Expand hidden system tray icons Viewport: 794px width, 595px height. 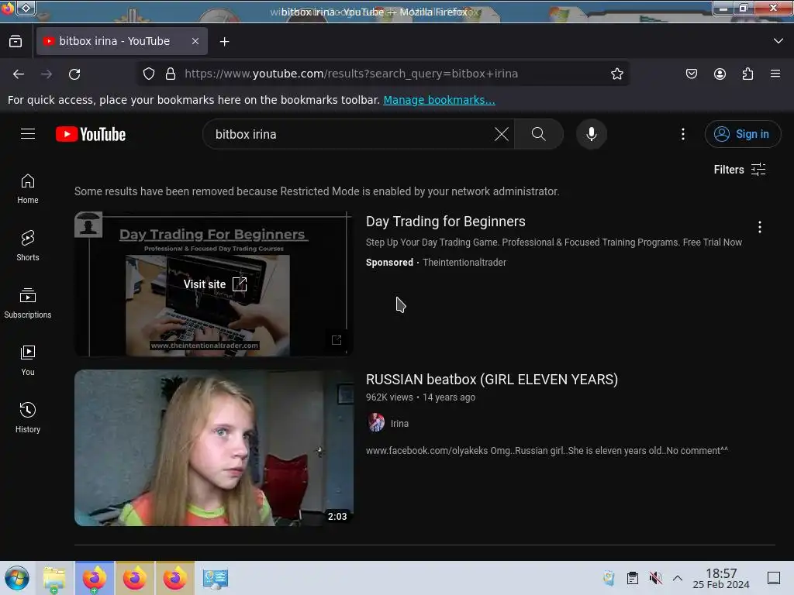(x=678, y=578)
